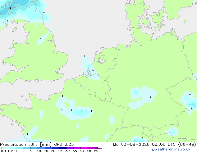Select the 30–35 mm purple legend swatch
This screenshot has height=152, width=197.
[70, 148]
